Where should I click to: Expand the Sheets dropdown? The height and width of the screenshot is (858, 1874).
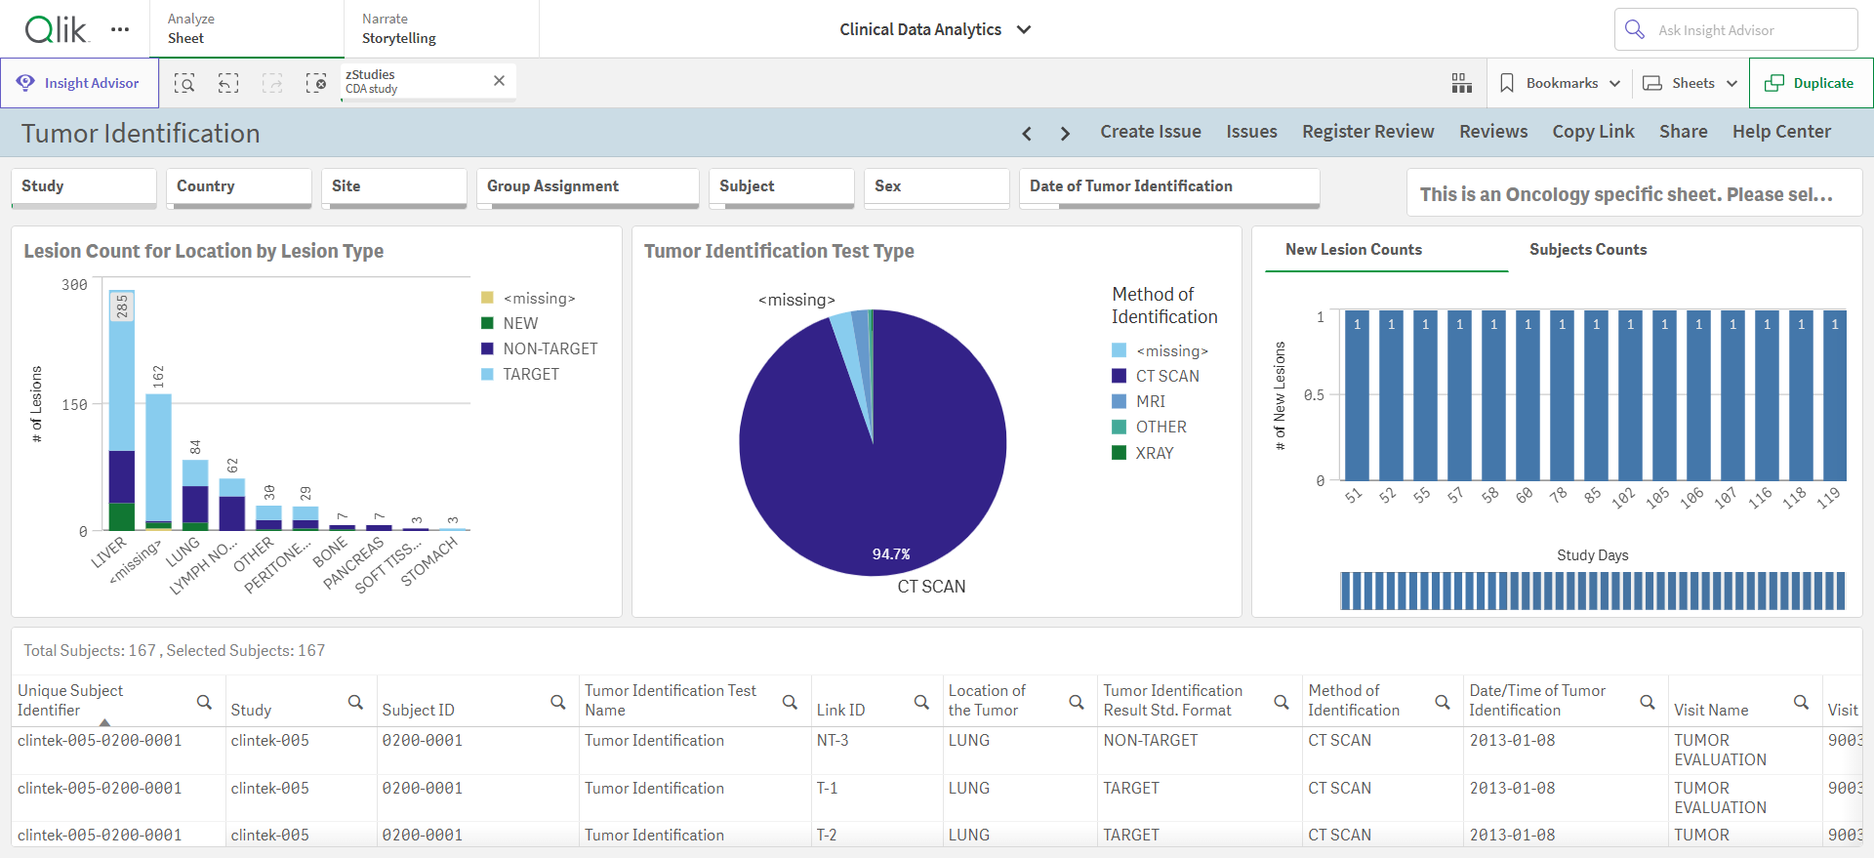[x=1691, y=83]
